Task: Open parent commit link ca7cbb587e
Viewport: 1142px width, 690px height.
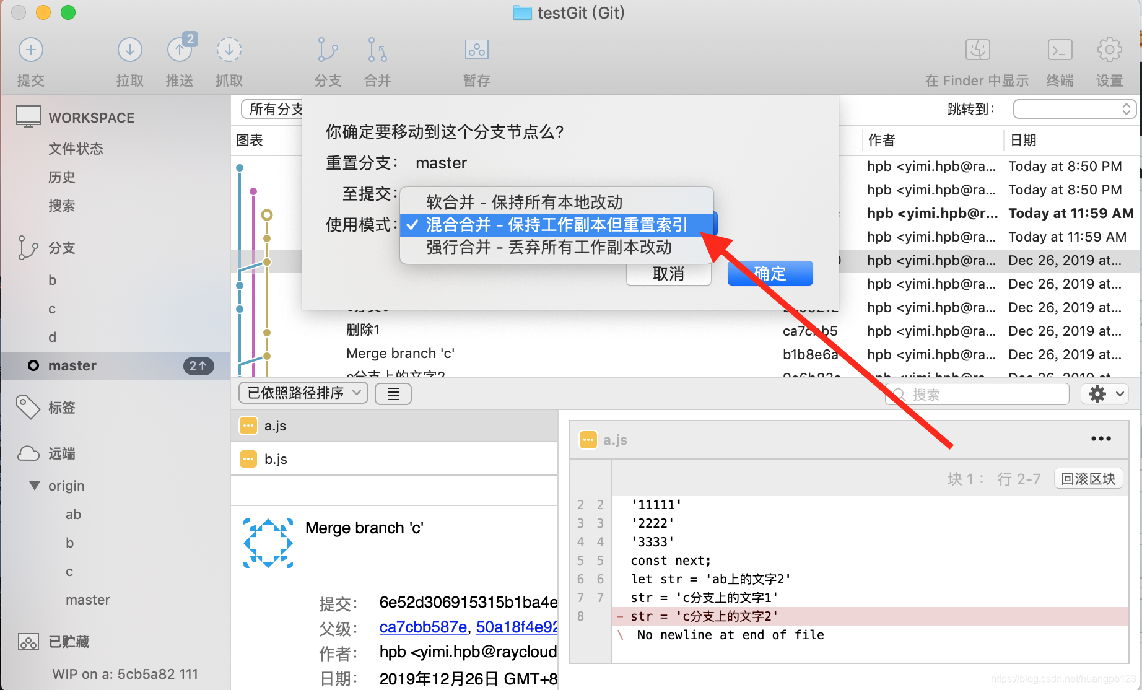Action: (423, 627)
